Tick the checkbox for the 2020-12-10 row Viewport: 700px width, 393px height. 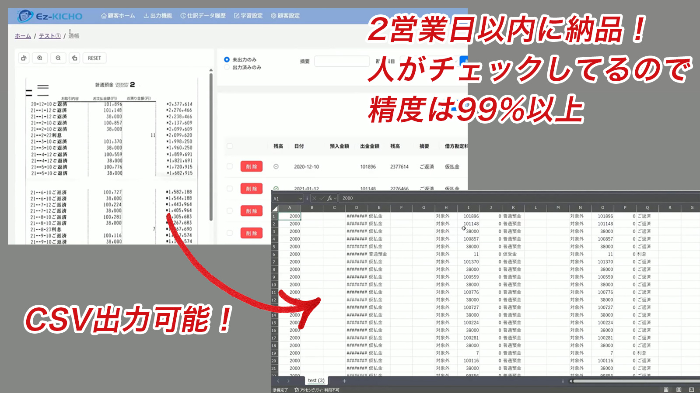coord(230,166)
